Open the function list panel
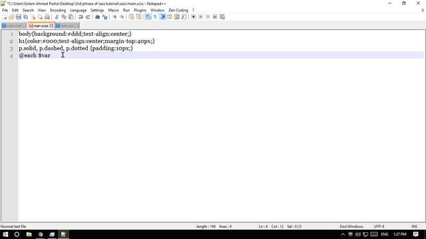The width and height of the screenshot is (426, 239). [x=184, y=17]
